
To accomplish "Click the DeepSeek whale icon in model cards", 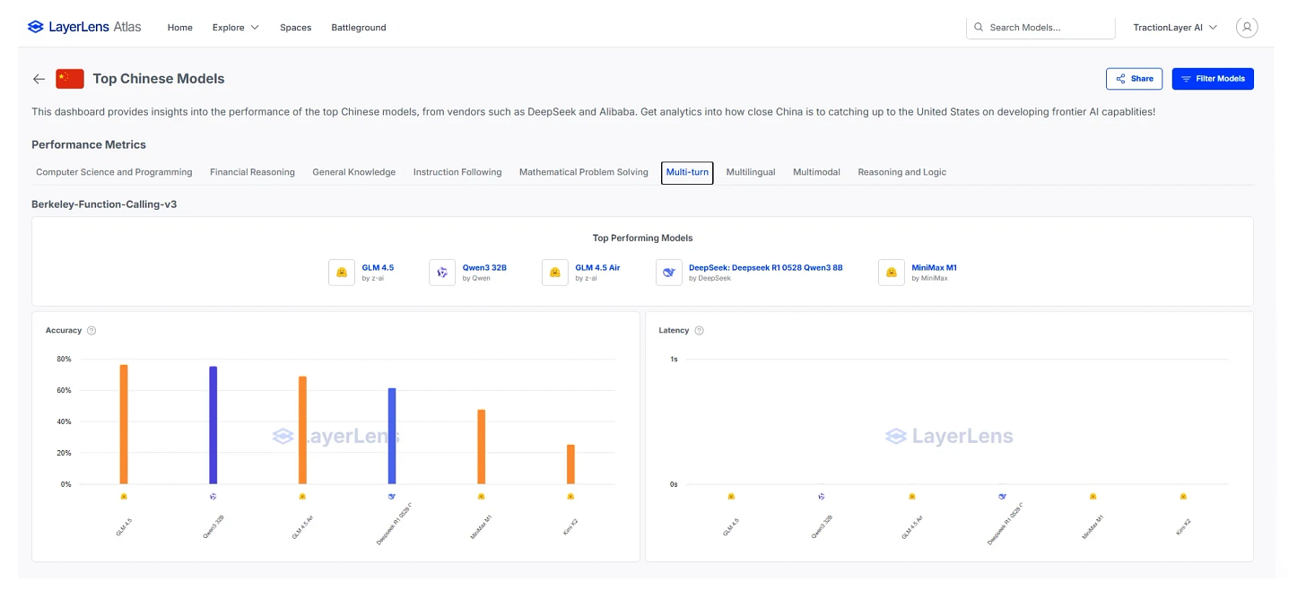I will (669, 273).
